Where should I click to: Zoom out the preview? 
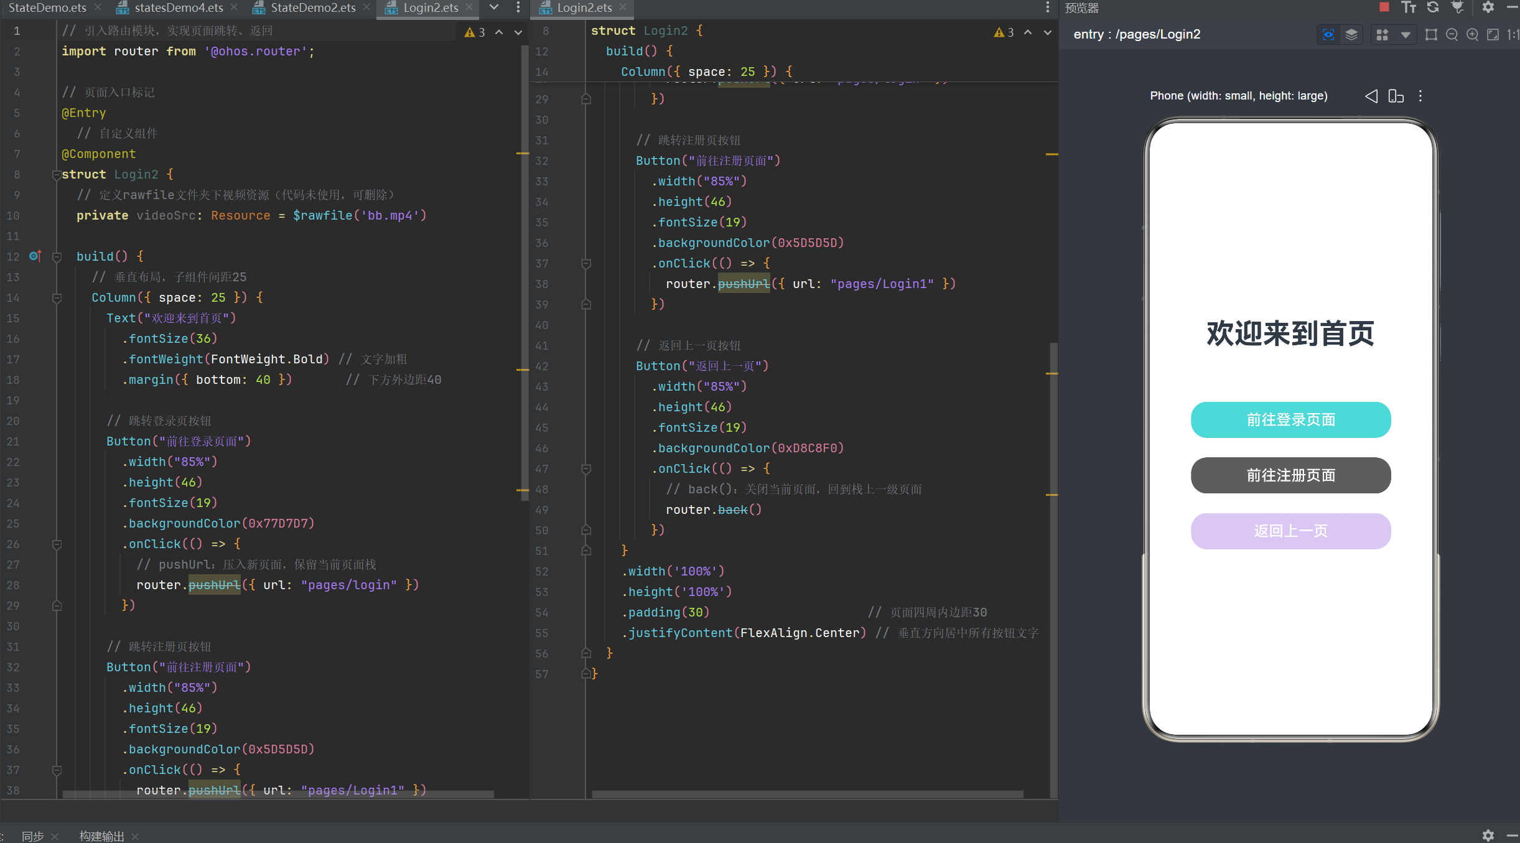point(1452,35)
